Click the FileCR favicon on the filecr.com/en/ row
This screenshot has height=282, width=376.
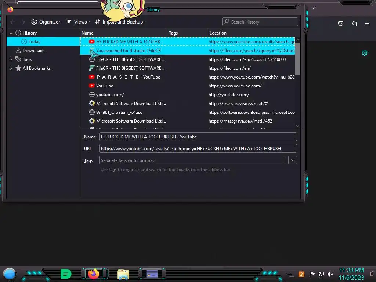tap(91, 68)
